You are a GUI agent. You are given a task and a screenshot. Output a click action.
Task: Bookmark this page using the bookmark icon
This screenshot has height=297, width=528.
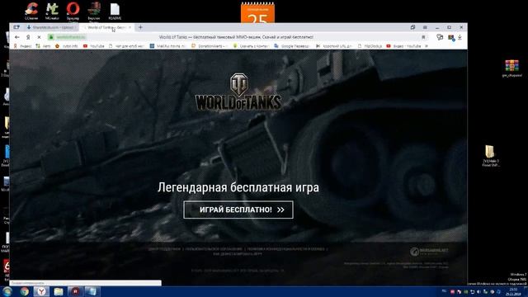423,37
